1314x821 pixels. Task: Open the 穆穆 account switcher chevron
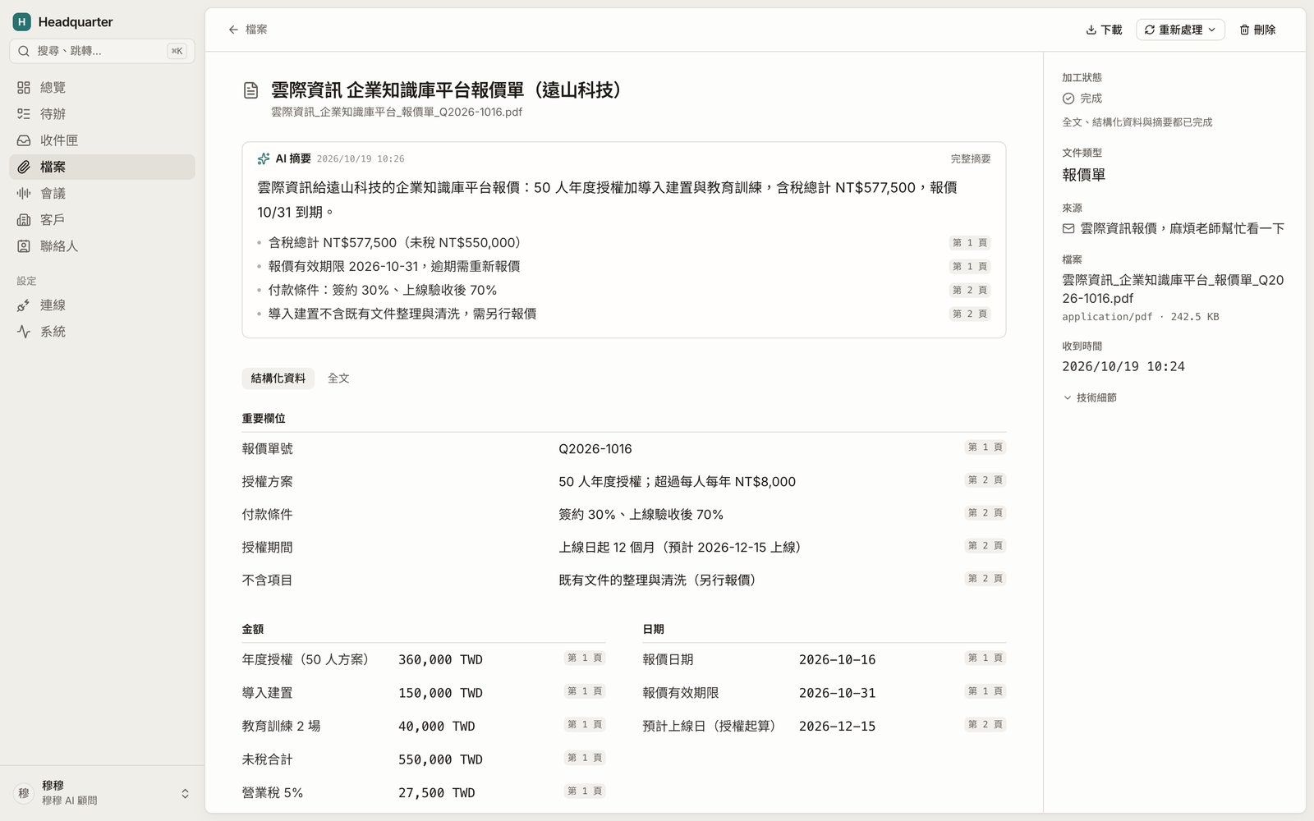(x=185, y=793)
